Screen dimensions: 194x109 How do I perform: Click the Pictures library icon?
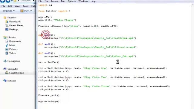click(7, 49)
